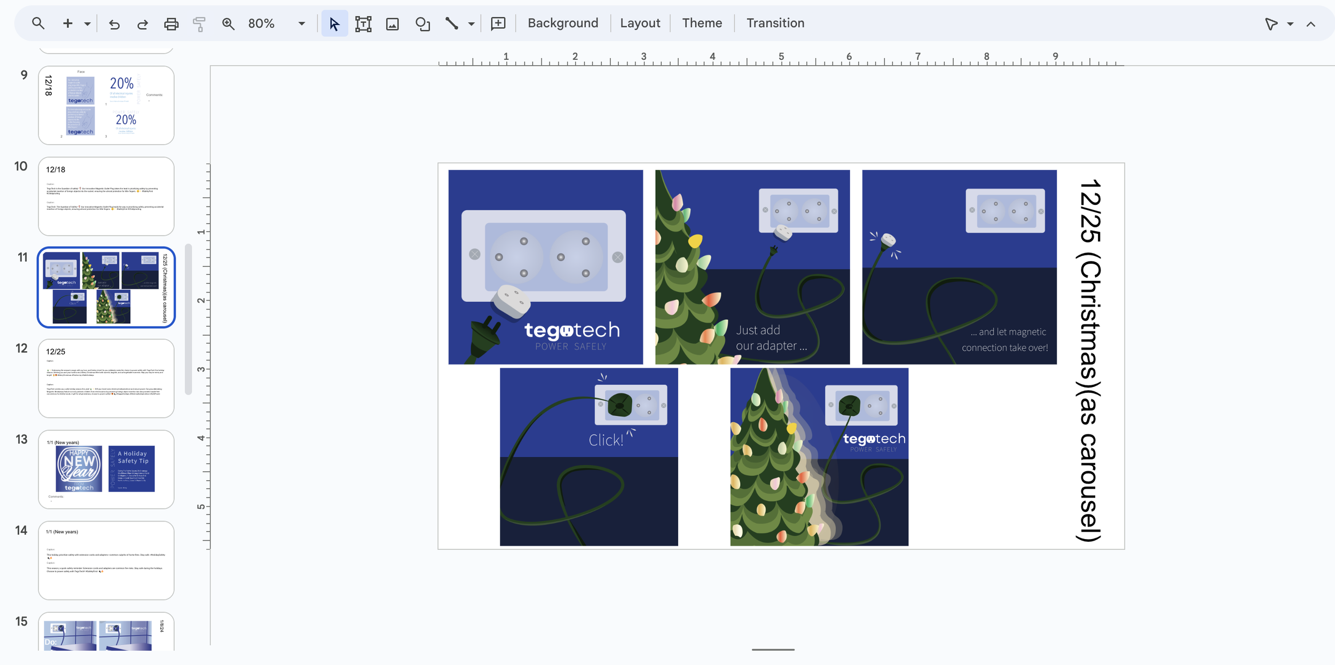
Task: Click the new slide plus button
Action: [x=67, y=23]
